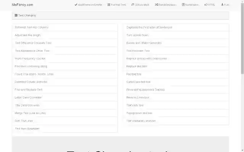The width and height of the screenshot is (244, 152).
Task: Open Word Frequency Counter
Action: click(30, 59)
